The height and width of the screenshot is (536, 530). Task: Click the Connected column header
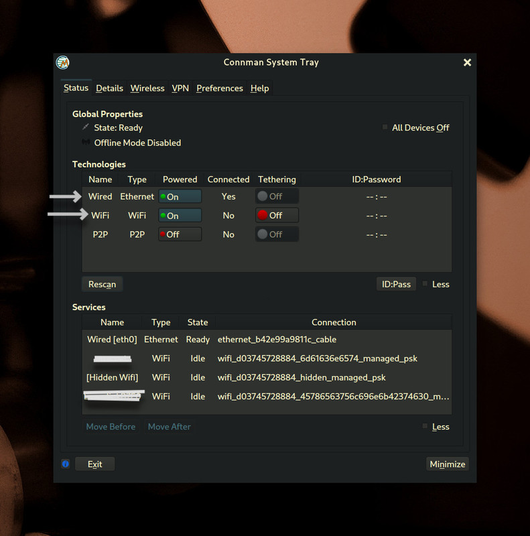coord(228,180)
